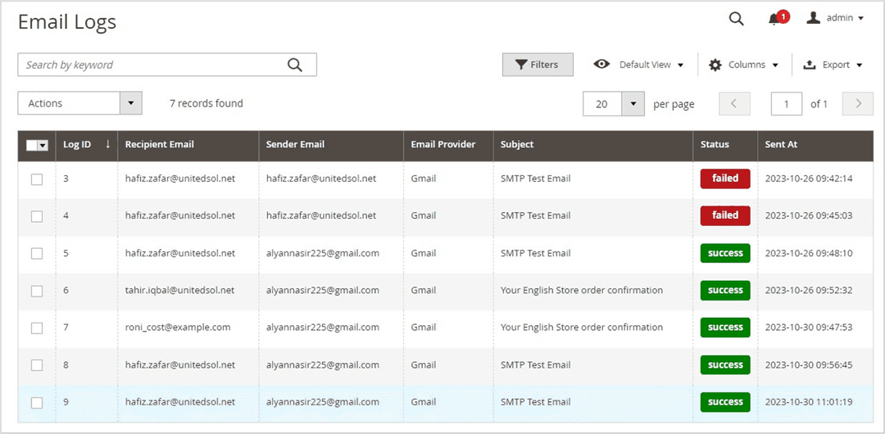Sort by Log ID column header
885x434 pixels.
pyautogui.click(x=78, y=144)
